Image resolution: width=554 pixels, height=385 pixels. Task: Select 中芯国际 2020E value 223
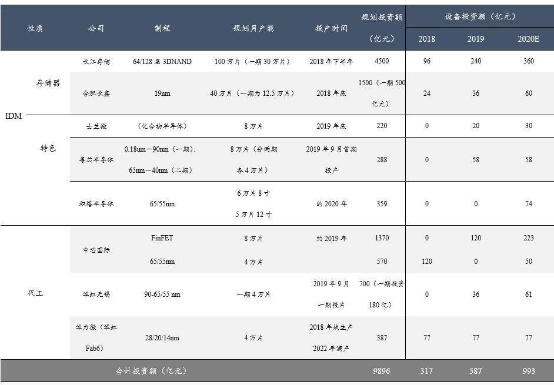(x=529, y=238)
